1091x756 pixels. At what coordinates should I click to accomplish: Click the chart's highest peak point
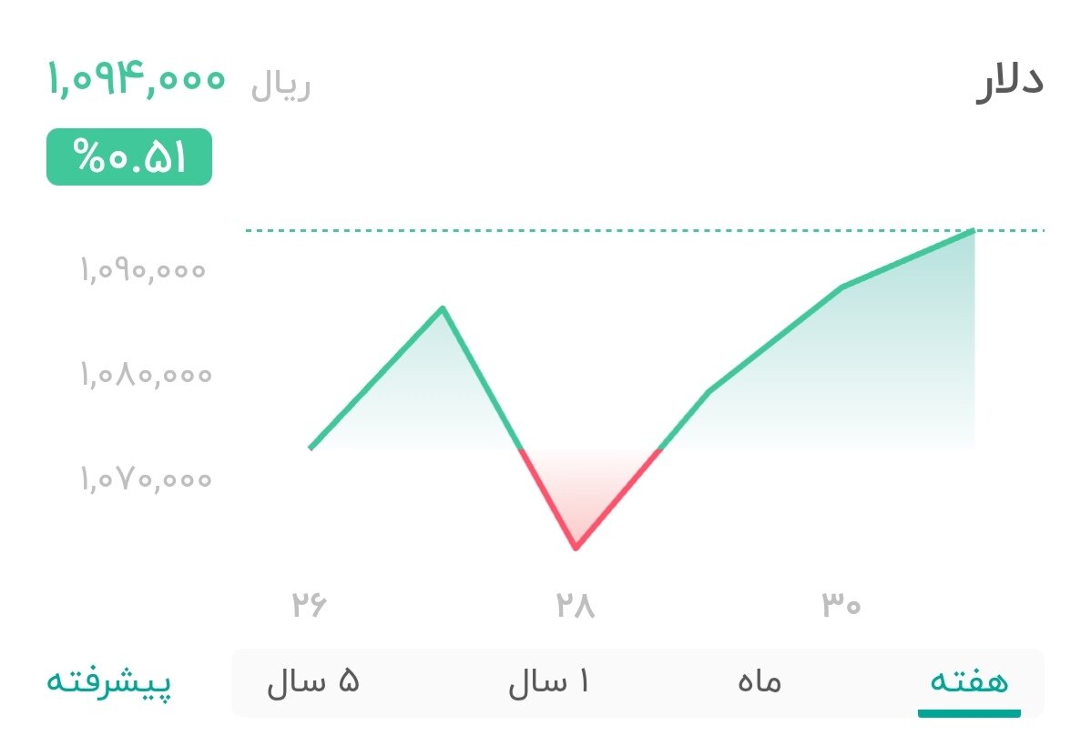pos(974,230)
